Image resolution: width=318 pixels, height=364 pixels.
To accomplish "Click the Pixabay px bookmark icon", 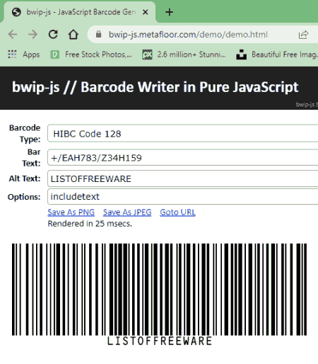I will click(147, 55).
